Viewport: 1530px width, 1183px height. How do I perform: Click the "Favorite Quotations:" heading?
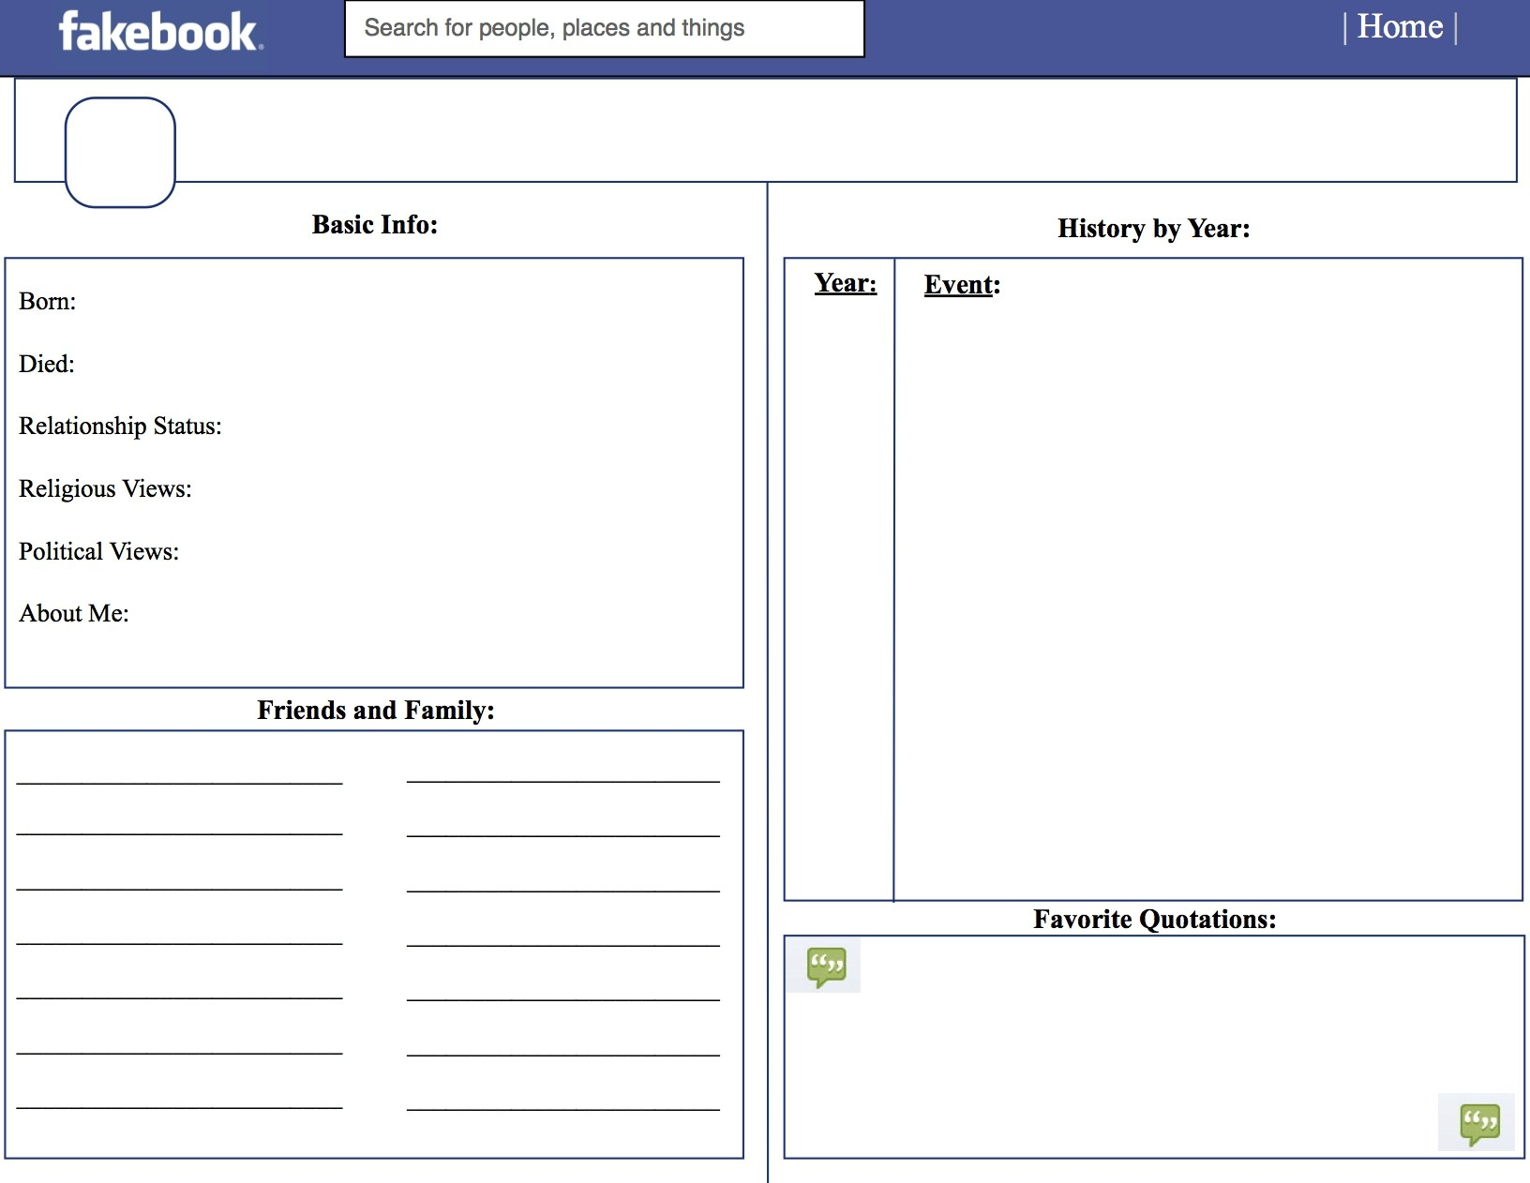click(1155, 920)
